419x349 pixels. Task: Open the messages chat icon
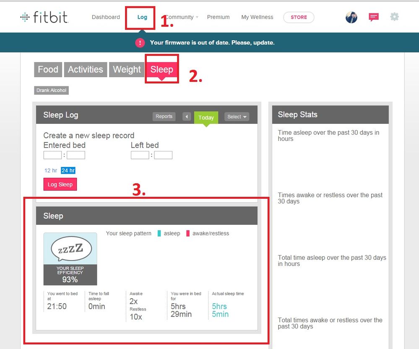click(374, 17)
